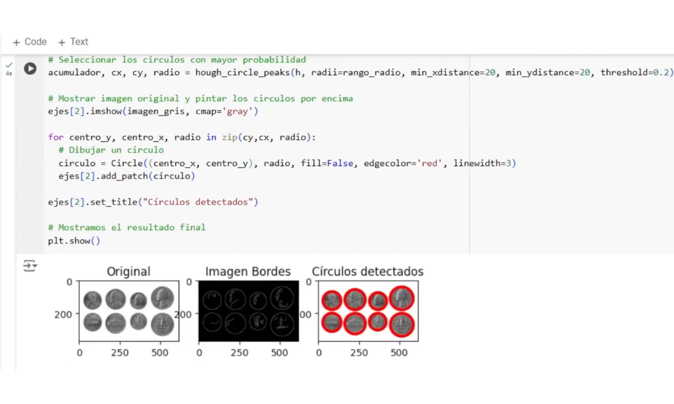Click comment '# Seleccionar los circulos con mayor probabilidad'
This screenshot has width=674, height=404.
coord(177,60)
